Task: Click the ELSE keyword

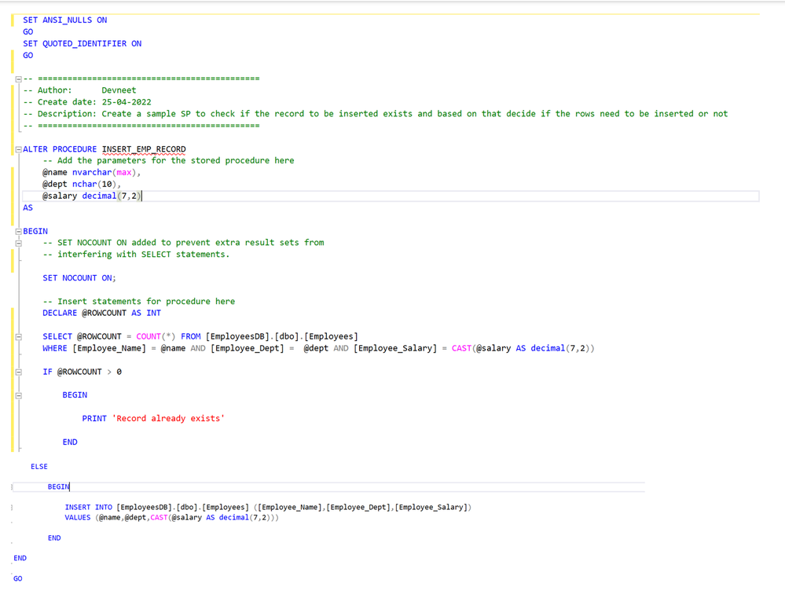Action: [39, 466]
